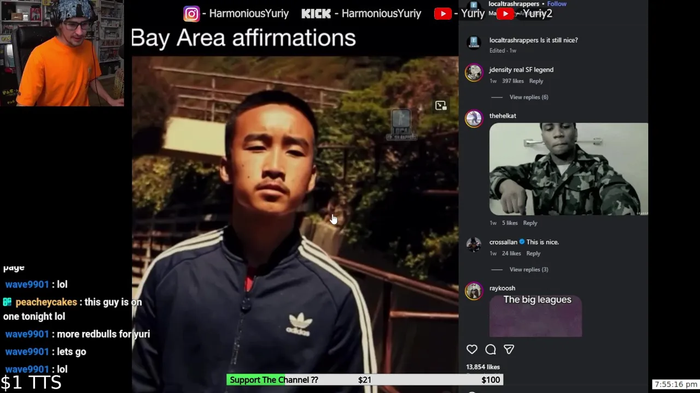Follow localtrashrappers
Image resolution: width=700 pixels, height=393 pixels.
tap(557, 4)
